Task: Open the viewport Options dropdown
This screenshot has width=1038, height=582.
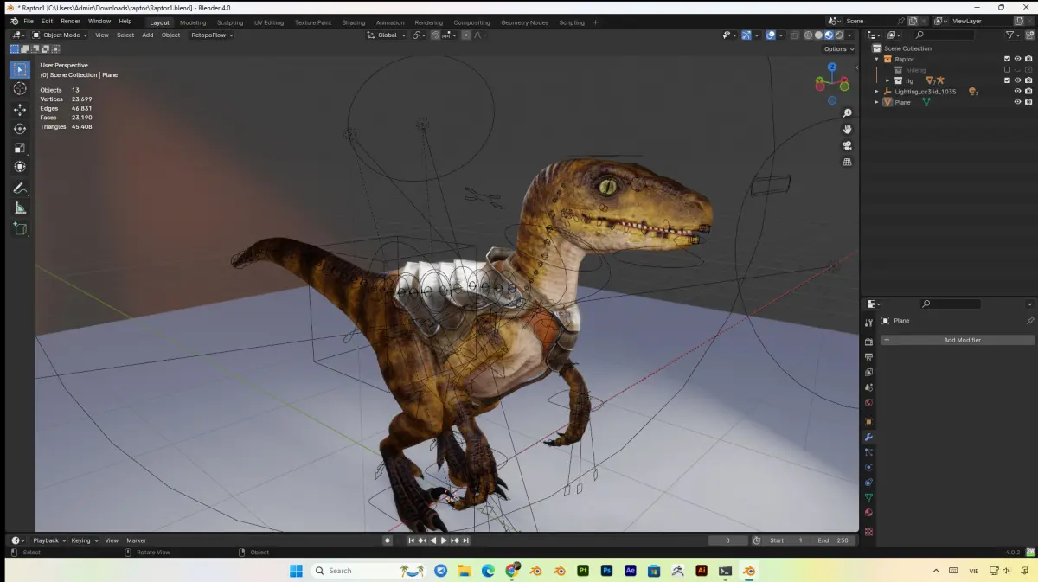Action: (839, 49)
